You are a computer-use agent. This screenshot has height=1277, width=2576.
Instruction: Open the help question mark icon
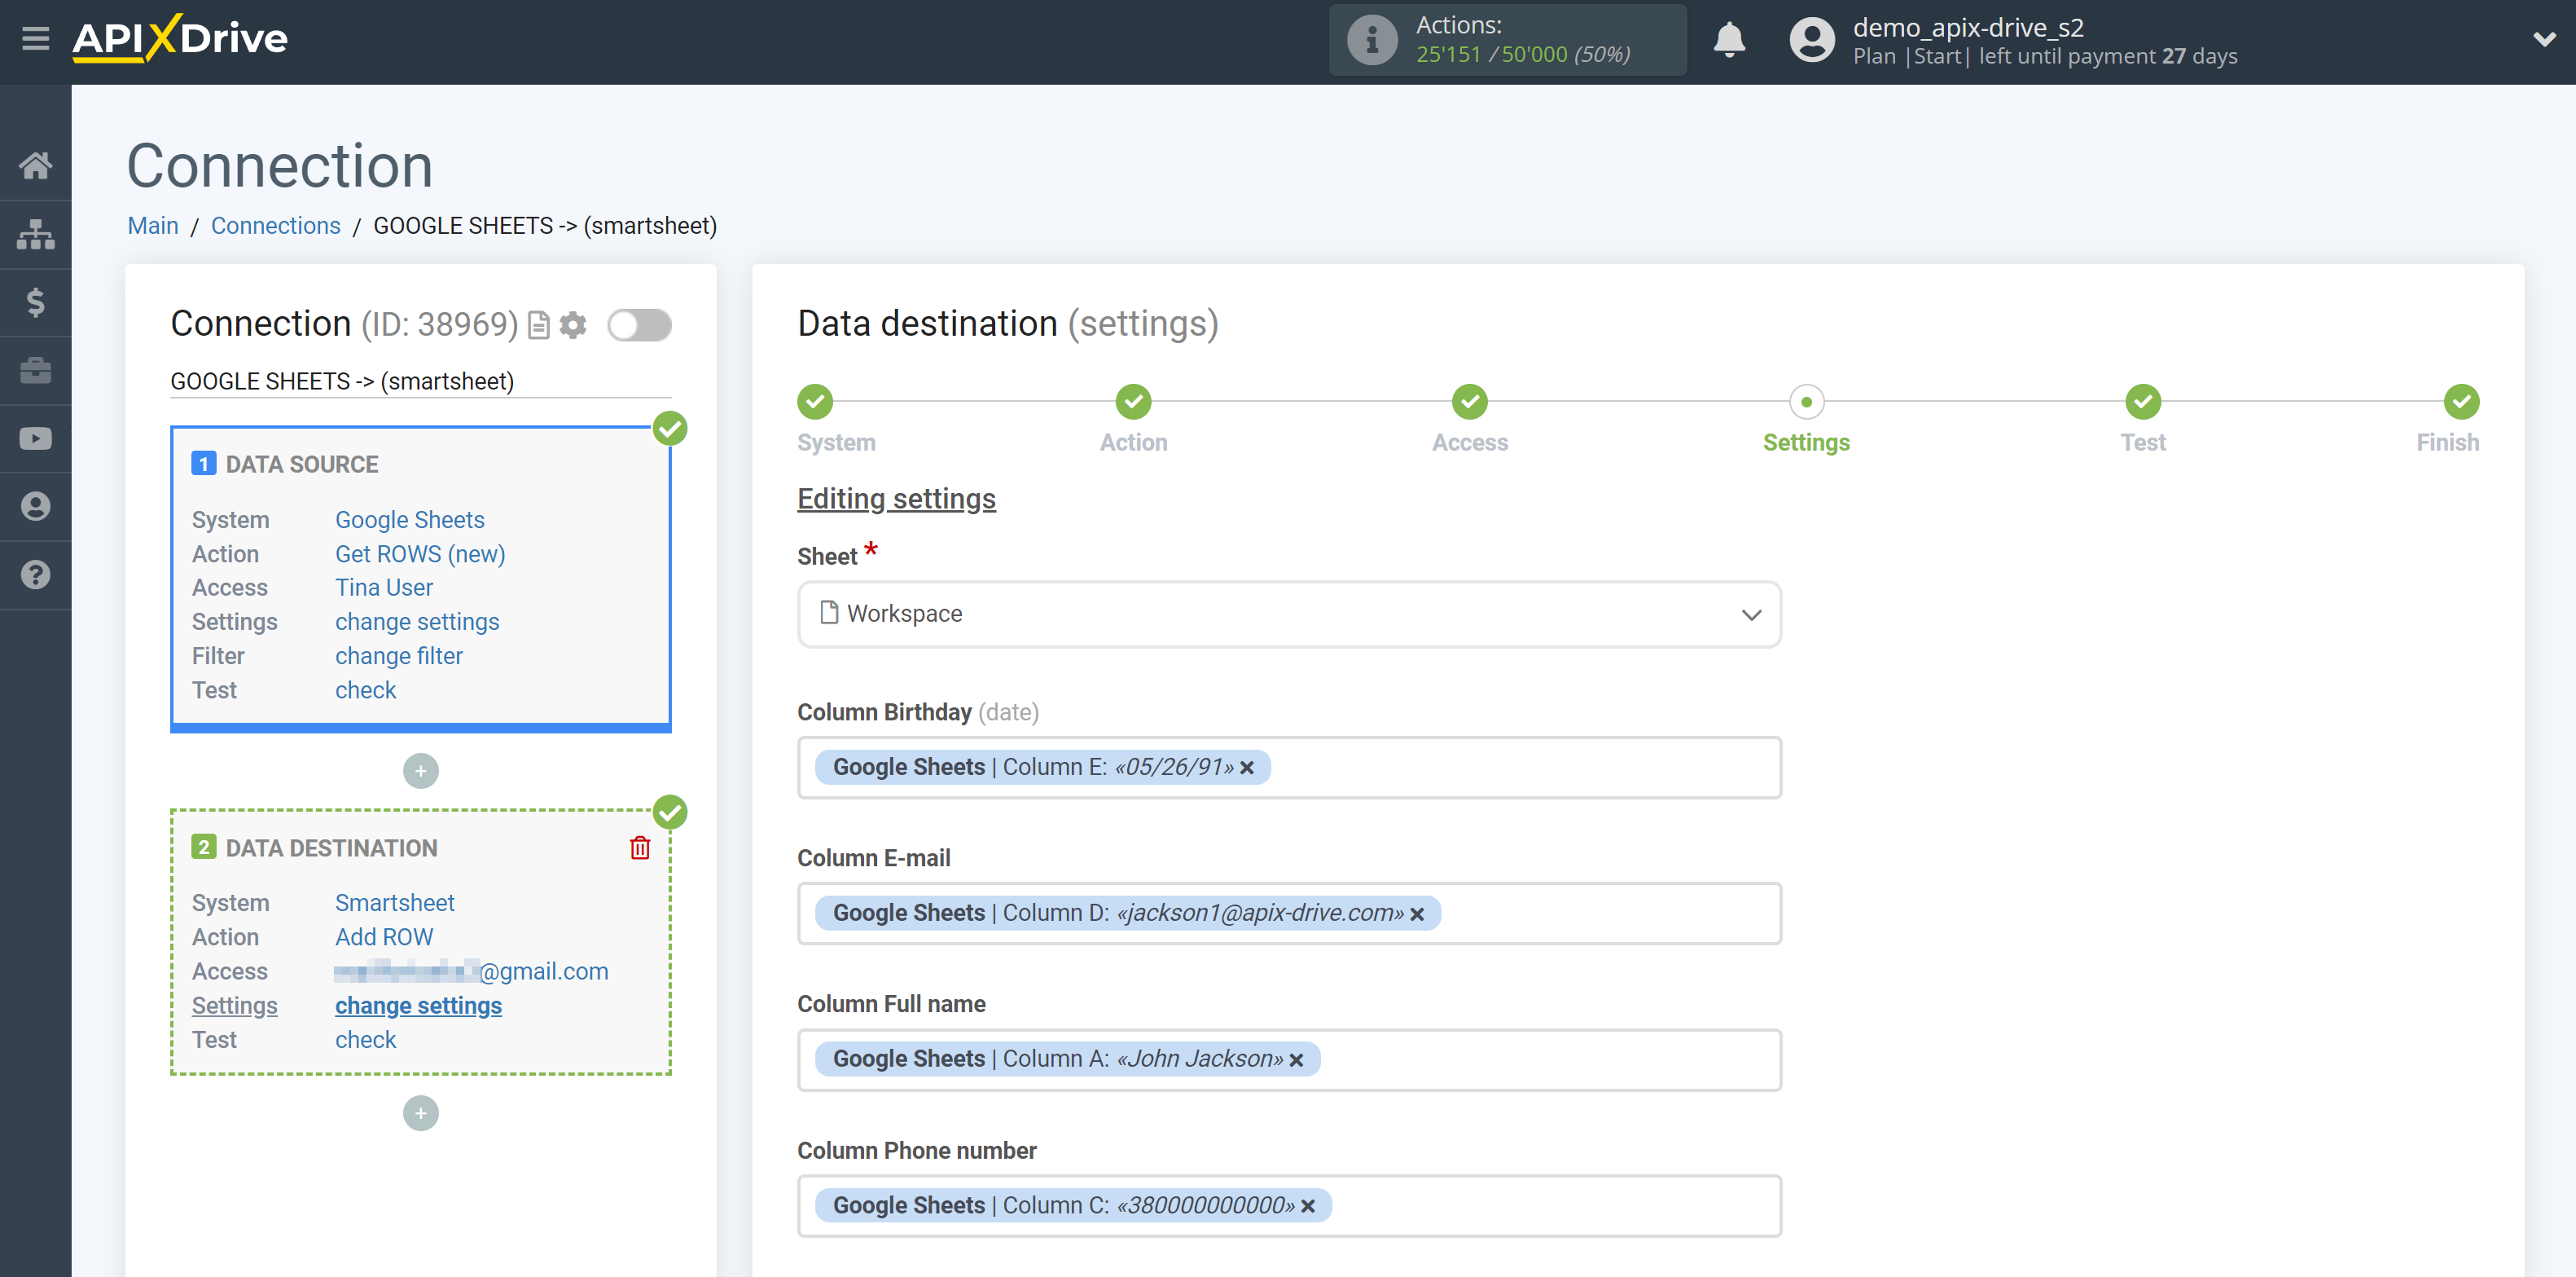tap(35, 575)
